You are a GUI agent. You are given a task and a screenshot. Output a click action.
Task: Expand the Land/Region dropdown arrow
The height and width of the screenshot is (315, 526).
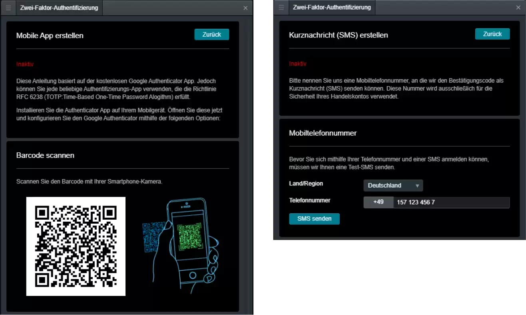click(x=418, y=185)
